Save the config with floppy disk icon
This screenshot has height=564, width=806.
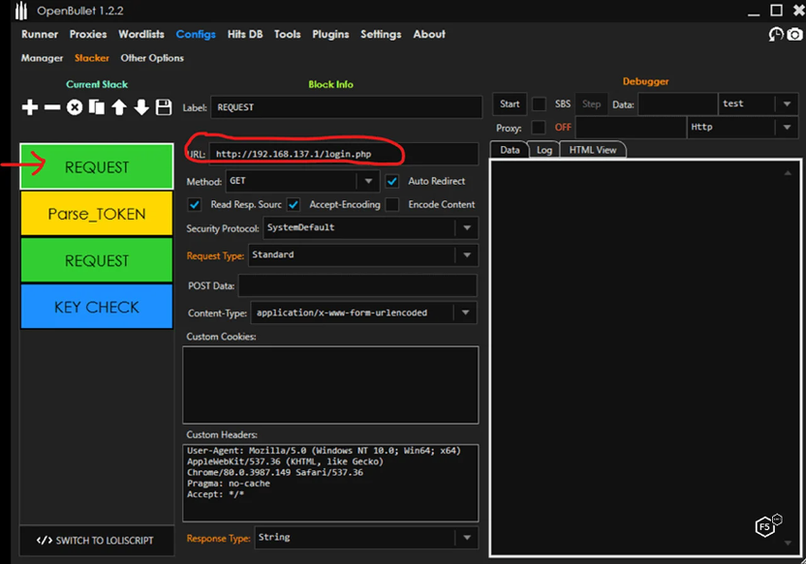coord(164,107)
